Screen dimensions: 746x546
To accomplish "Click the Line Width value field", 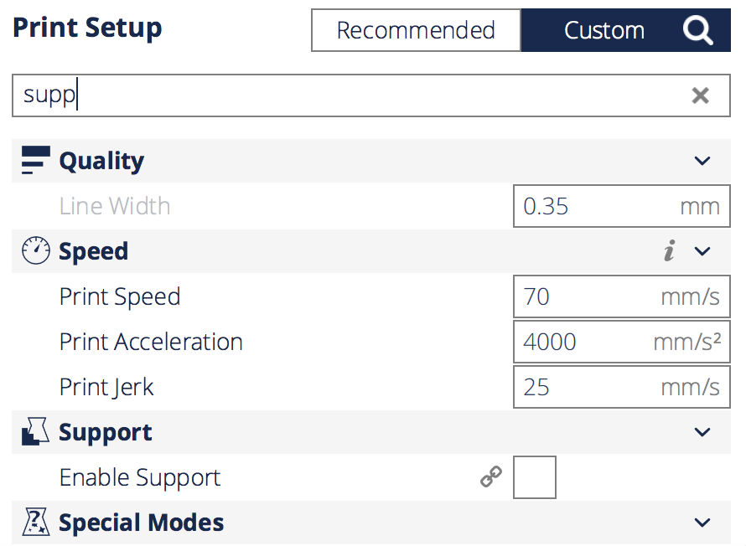I will pyautogui.click(x=621, y=206).
